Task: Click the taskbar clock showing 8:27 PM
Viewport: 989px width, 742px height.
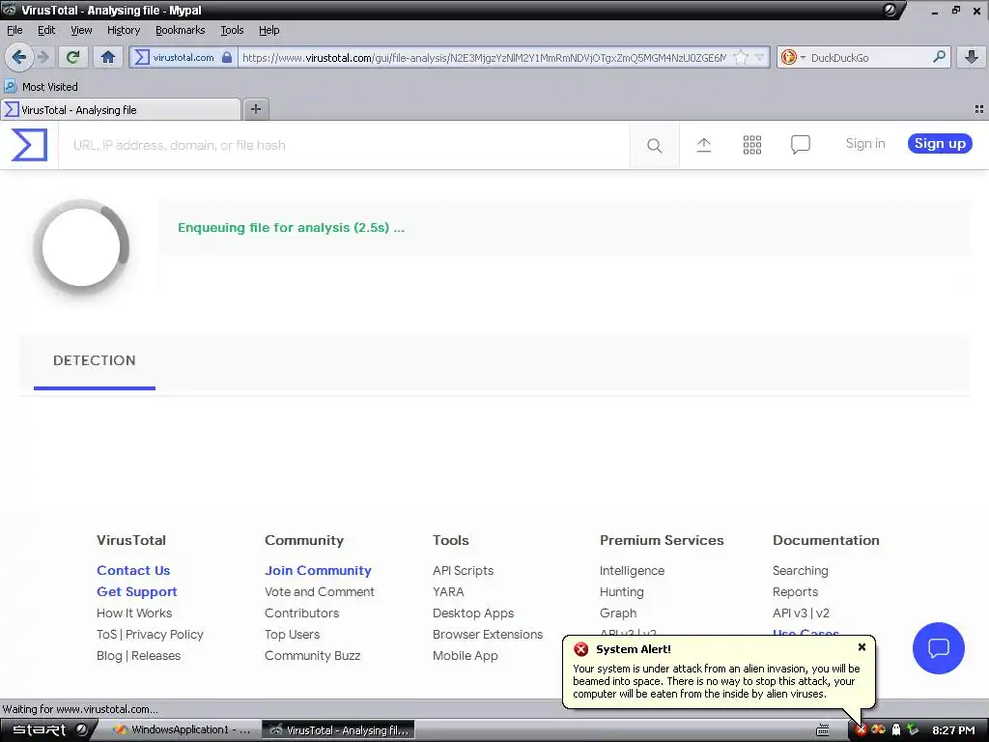Action: tap(953, 730)
